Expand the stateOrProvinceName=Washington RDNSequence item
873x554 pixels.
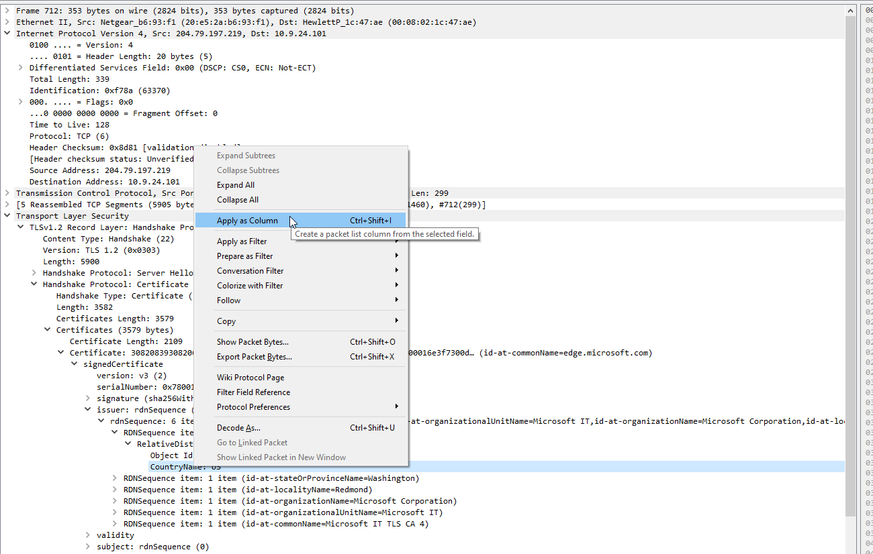click(115, 478)
